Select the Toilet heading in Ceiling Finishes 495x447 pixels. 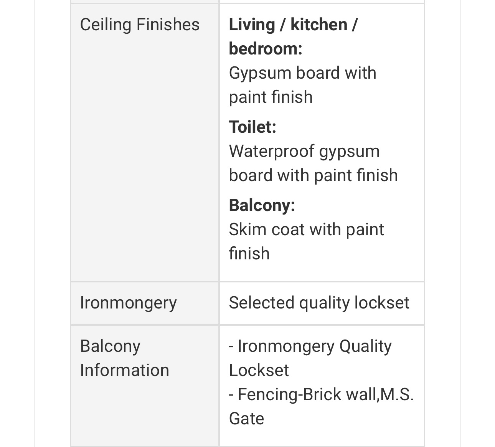click(252, 127)
